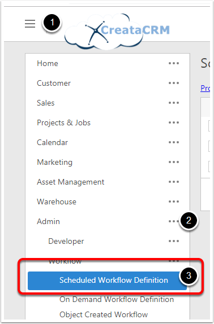Click the ellipsis beside Calendar
The height and width of the screenshot is (324, 214).
[174, 142]
